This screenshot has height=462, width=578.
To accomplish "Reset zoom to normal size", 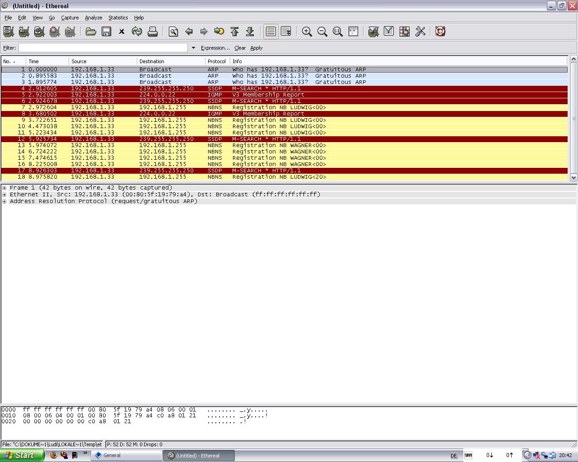I will [x=338, y=31].
